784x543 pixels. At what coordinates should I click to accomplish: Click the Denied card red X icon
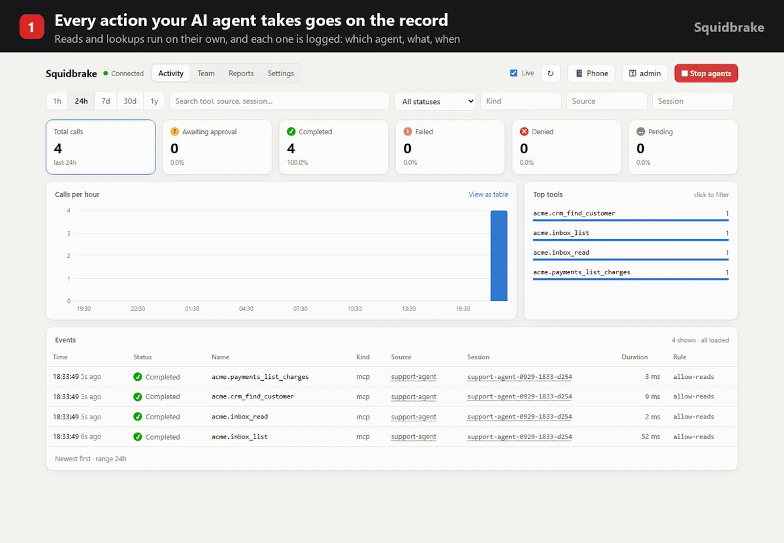(x=524, y=131)
